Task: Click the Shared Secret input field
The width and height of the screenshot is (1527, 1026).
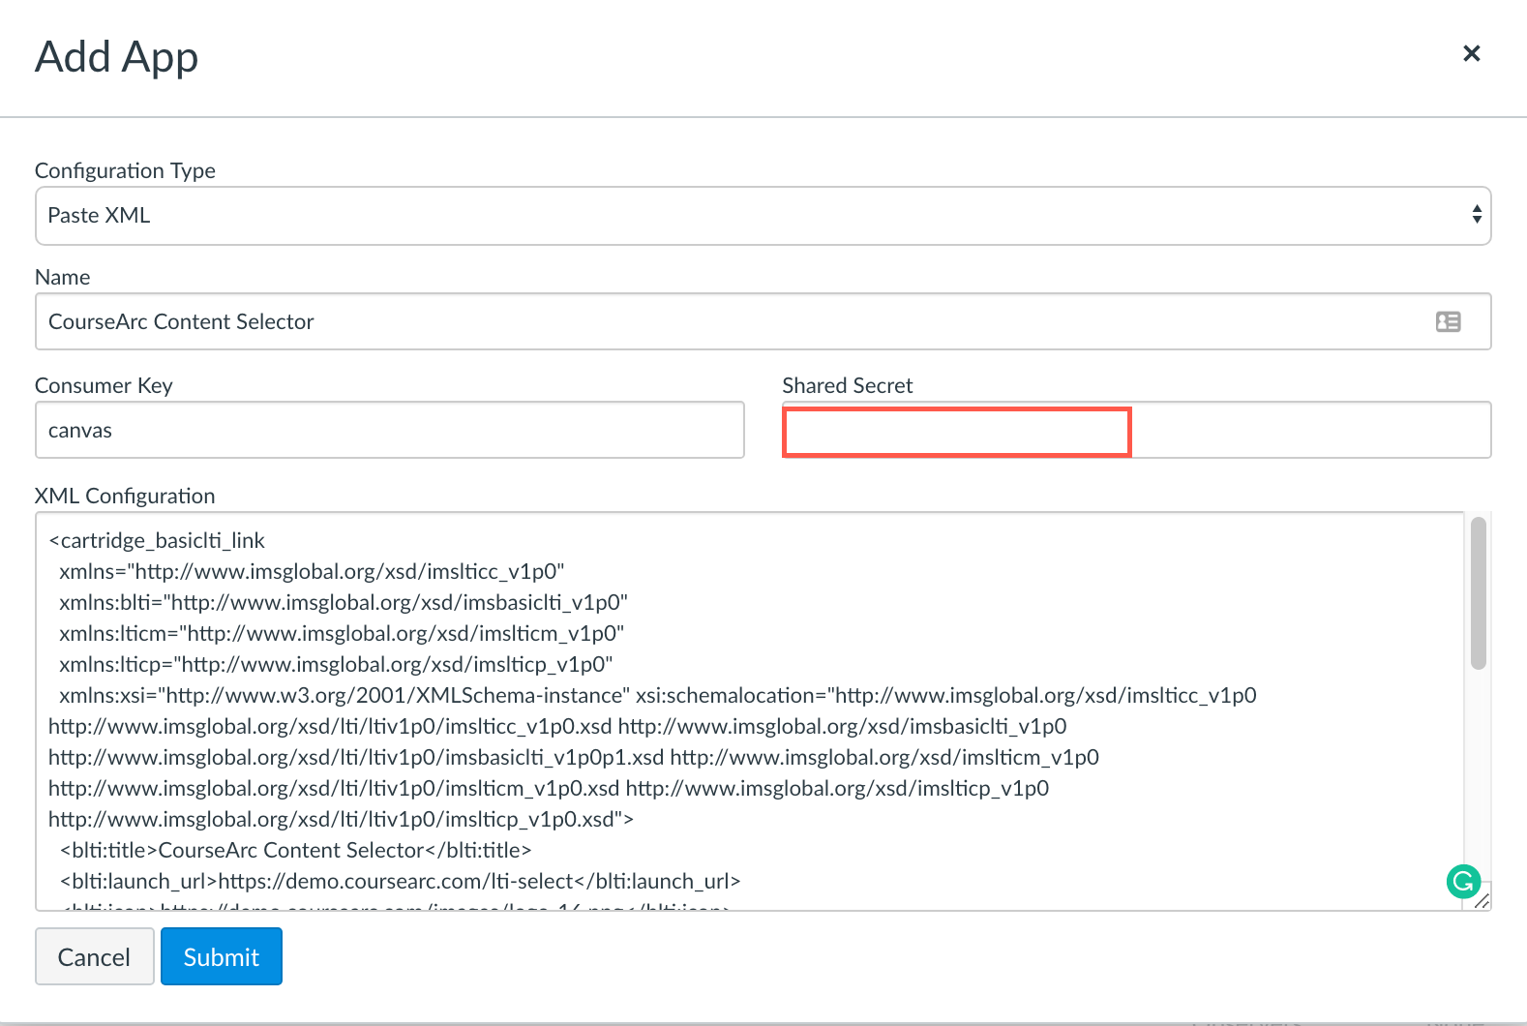Action: 1136,430
